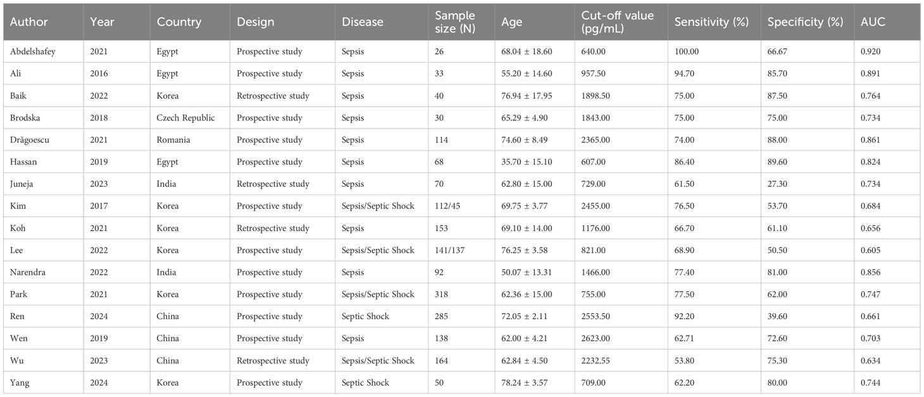Click the AUC column header

click(873, 22)
